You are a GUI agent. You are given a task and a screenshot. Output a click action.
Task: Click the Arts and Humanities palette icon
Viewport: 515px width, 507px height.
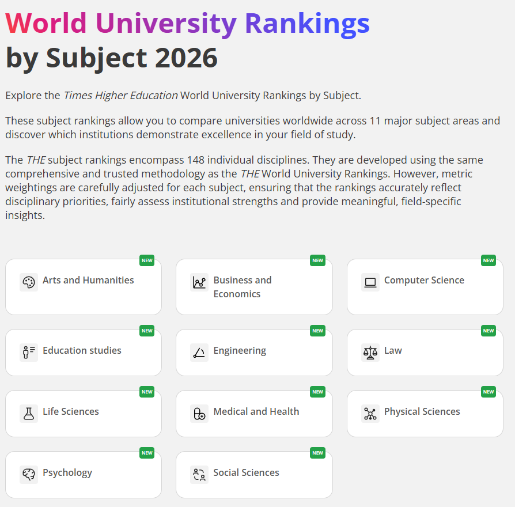[x=29, y=282]
